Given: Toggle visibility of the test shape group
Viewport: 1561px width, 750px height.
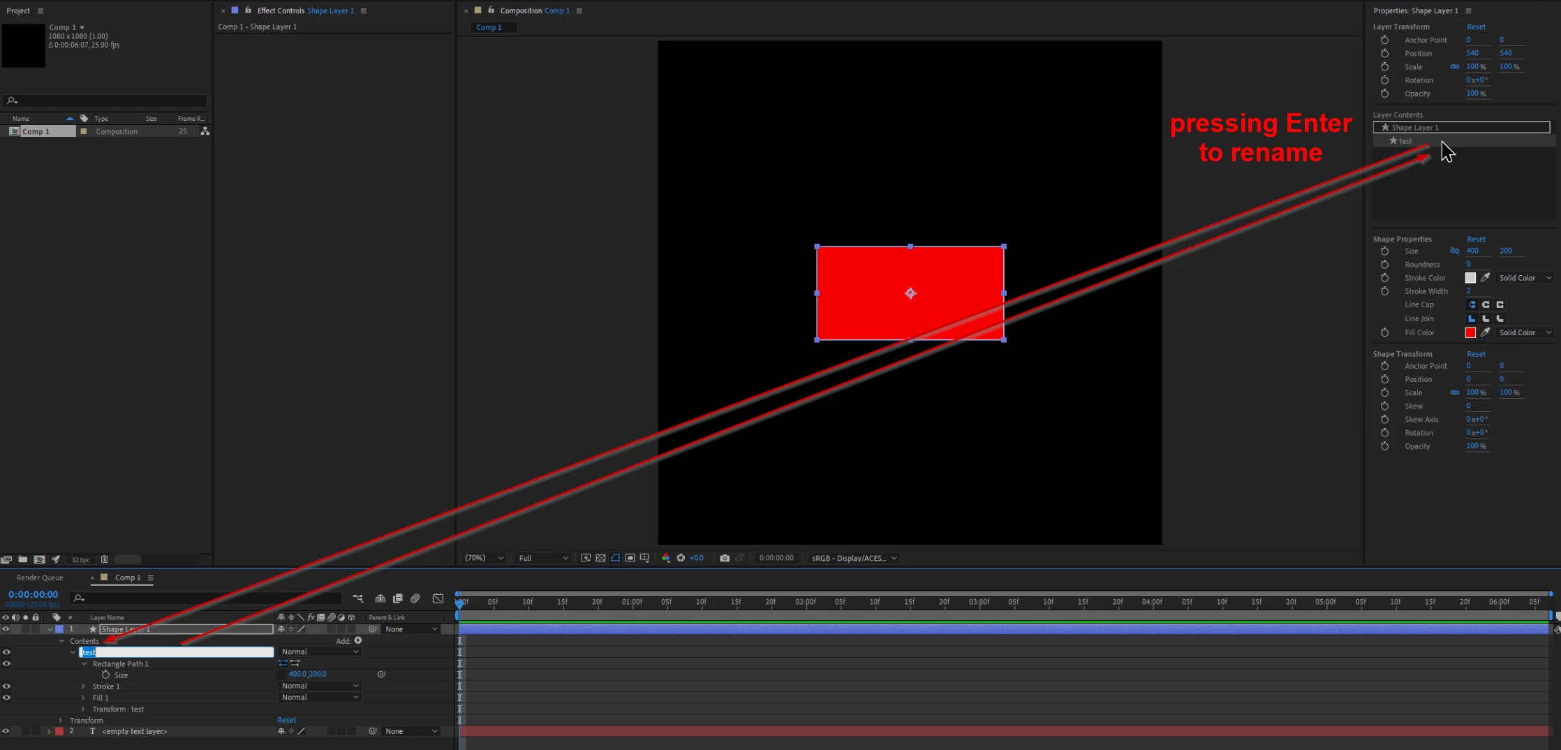Looking at the screenshot, I should click(6, 652).
